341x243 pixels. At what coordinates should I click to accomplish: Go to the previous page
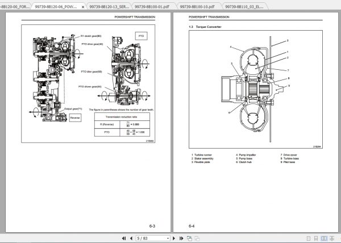click(131, 238)
